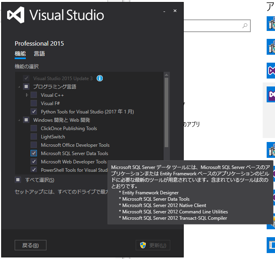Enable the Visual C++ checkbox
Screen dimensions: 275x259
tap(34, 95)
